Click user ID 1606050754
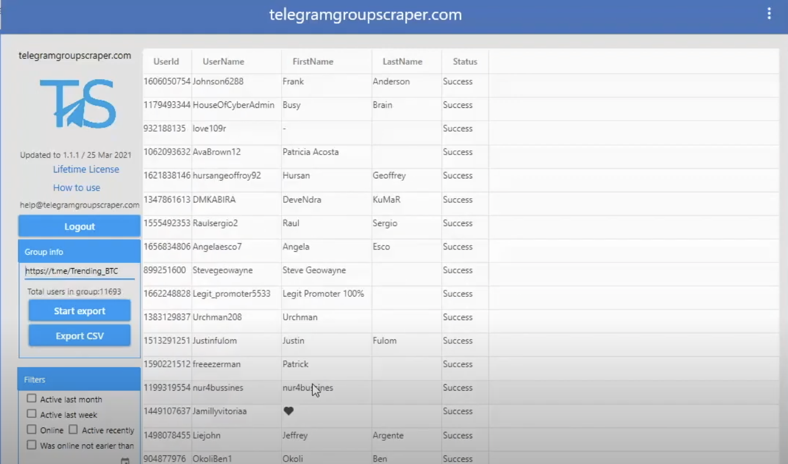Screen dimensions: 788x464 [x=167, y=82]
